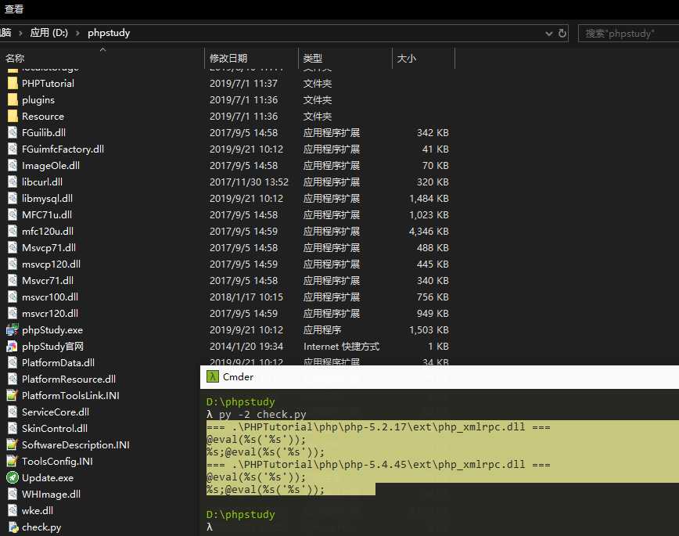Click the msvcr120.dll file icon
The height and width of the screenshot is (536, 679).
[13, 314]
